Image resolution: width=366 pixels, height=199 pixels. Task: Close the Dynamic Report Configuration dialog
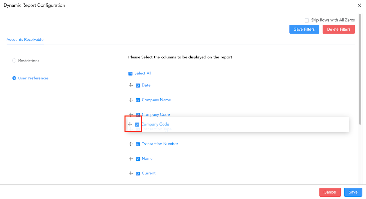(359, 5)
